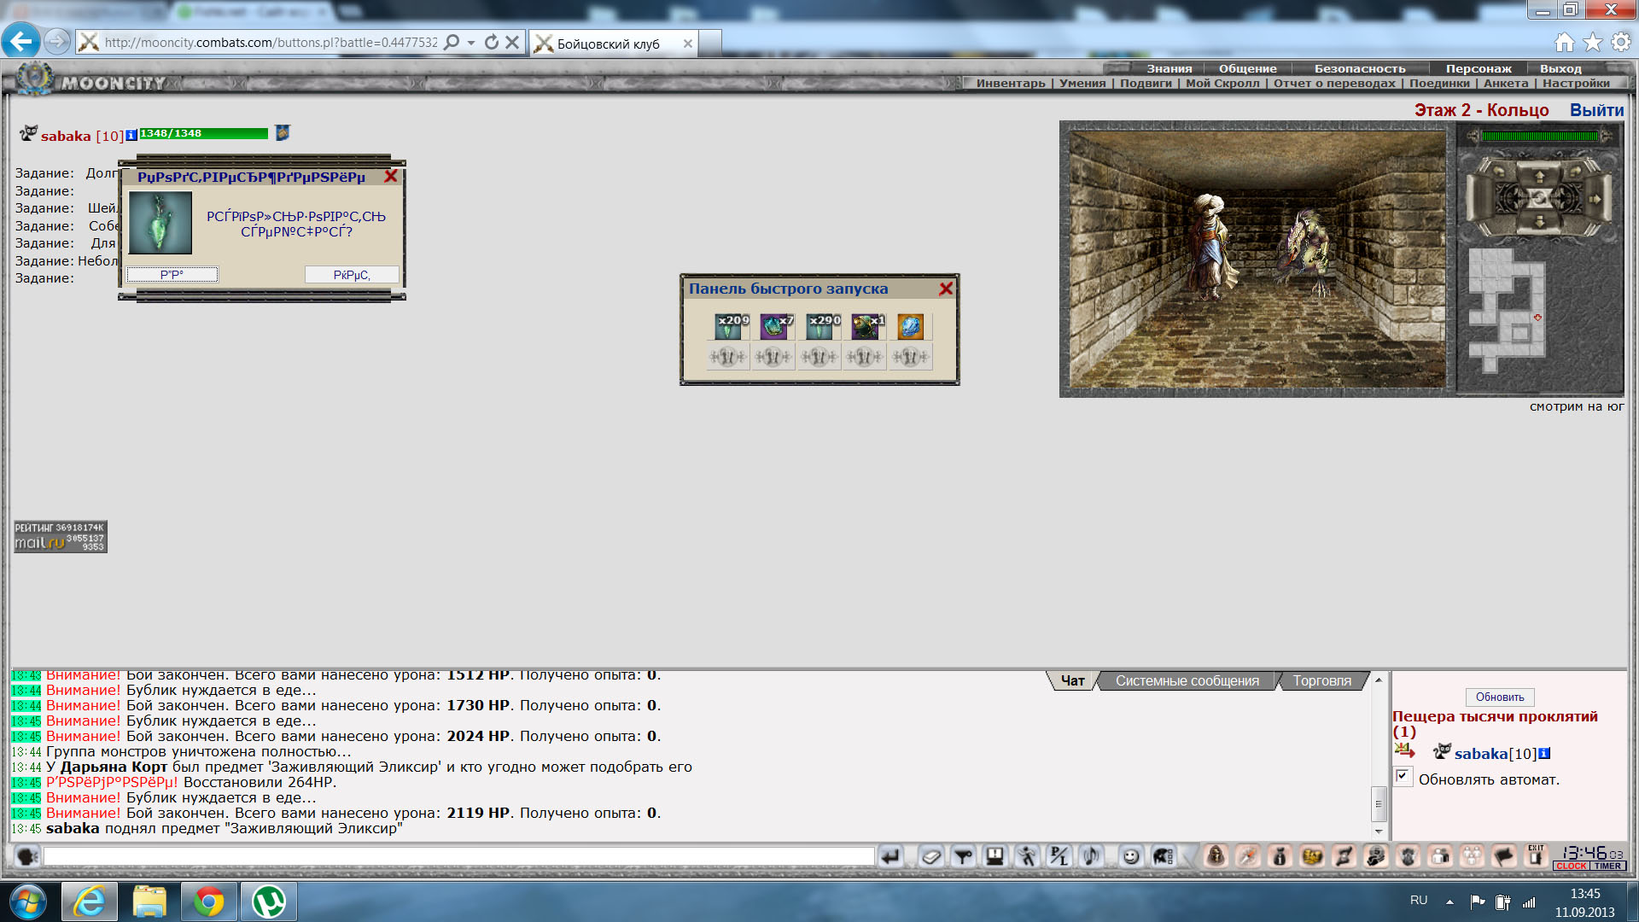Screen dimensions: 1639x922
Task: Open the Отчет о переводах link
Action: [x=1334, y=83]
